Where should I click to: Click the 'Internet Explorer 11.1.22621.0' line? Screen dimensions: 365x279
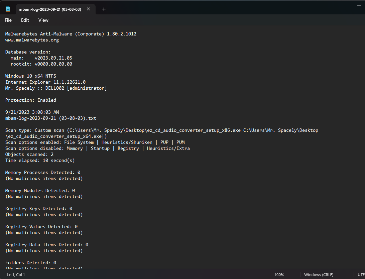point(45,82)
